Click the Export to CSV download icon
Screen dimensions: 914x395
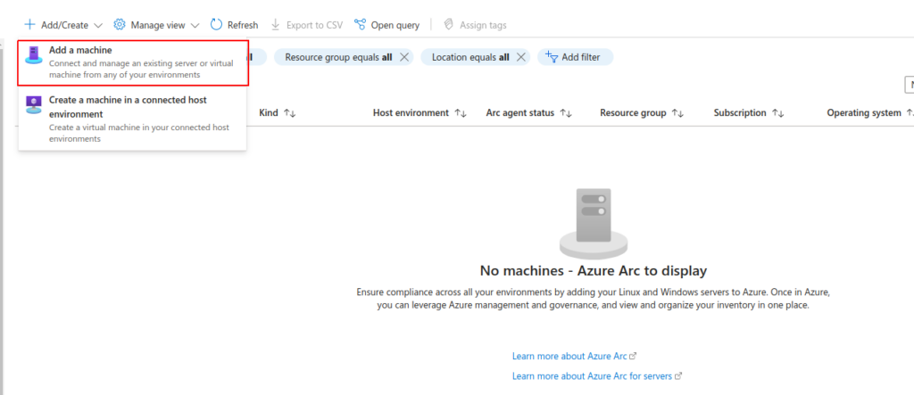(x=276, y=25)
